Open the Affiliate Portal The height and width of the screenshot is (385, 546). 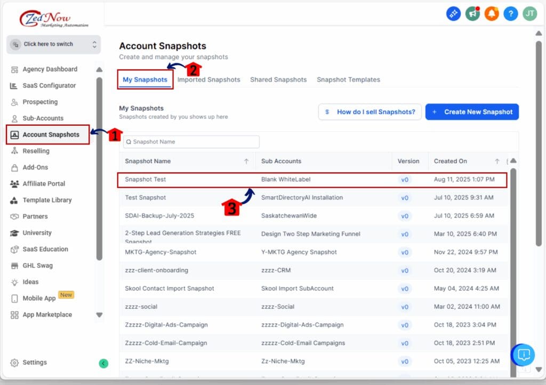pos(45,183)
